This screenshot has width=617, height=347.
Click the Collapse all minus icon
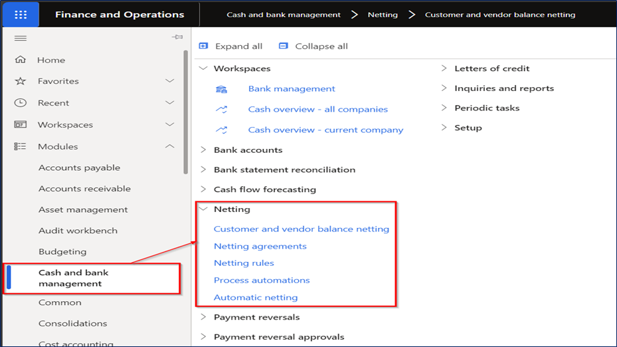pyautogui.click(x=284, y=46)
